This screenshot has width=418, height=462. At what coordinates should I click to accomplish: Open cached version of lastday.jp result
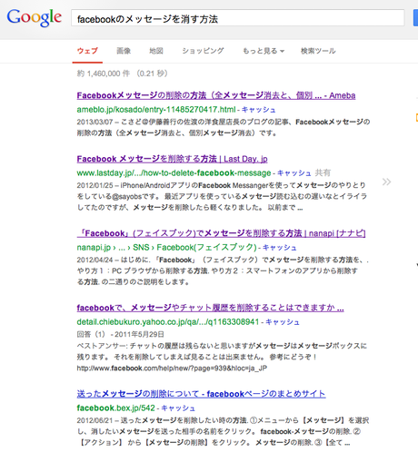tap(294, 173)
